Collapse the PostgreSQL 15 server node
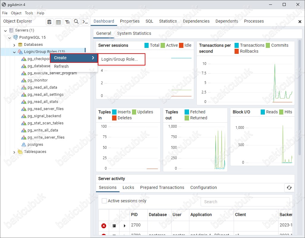Viewport: 305px width, 238px height. point(10,38)
